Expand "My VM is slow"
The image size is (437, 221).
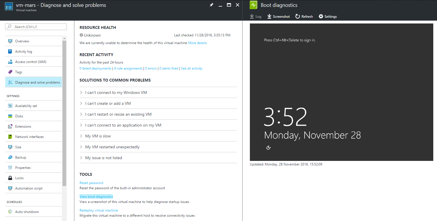pos(158,136)
